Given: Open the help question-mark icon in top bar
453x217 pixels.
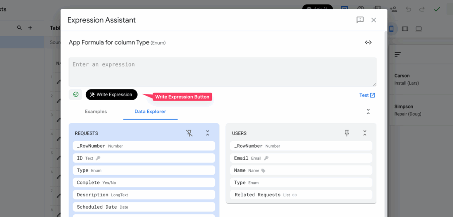Looking at the screenshot, I should point(361,8).
